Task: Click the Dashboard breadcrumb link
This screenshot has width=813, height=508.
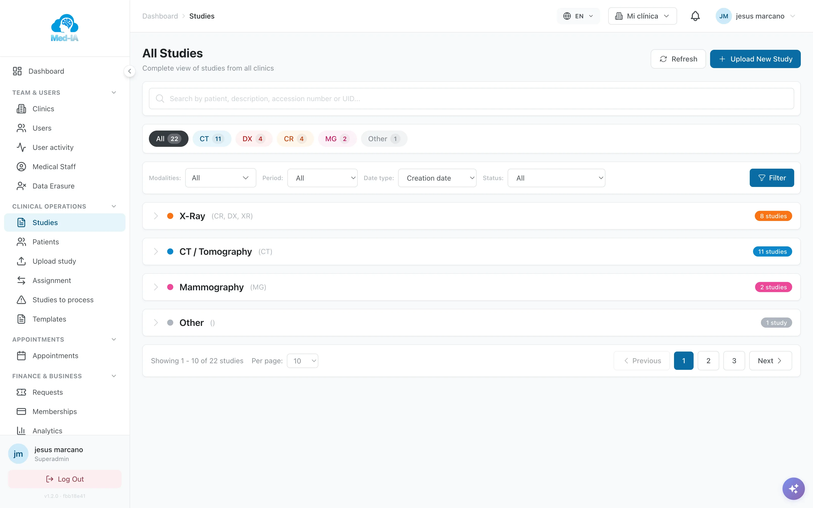Action: click(160, 16)
